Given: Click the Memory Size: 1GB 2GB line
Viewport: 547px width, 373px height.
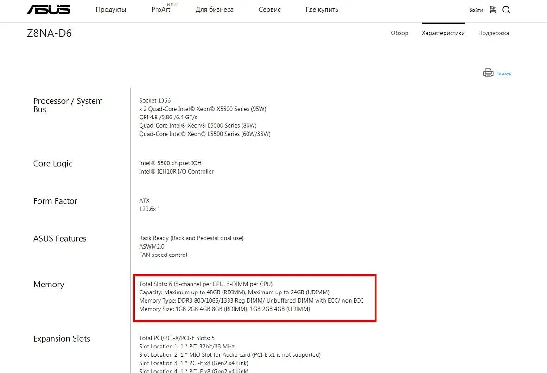Looking at the screenshot, I should tap(224, 309).
